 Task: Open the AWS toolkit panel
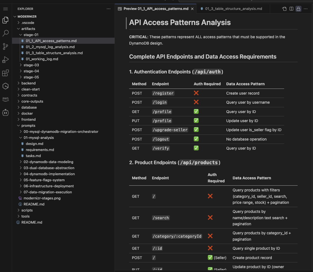coord(5,99)
